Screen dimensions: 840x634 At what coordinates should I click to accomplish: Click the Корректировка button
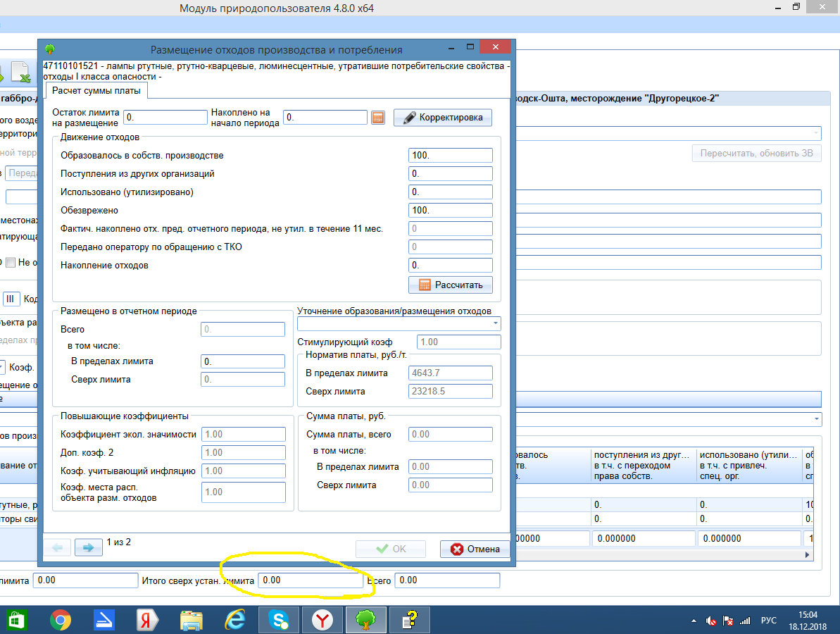(x=442, y=118)
